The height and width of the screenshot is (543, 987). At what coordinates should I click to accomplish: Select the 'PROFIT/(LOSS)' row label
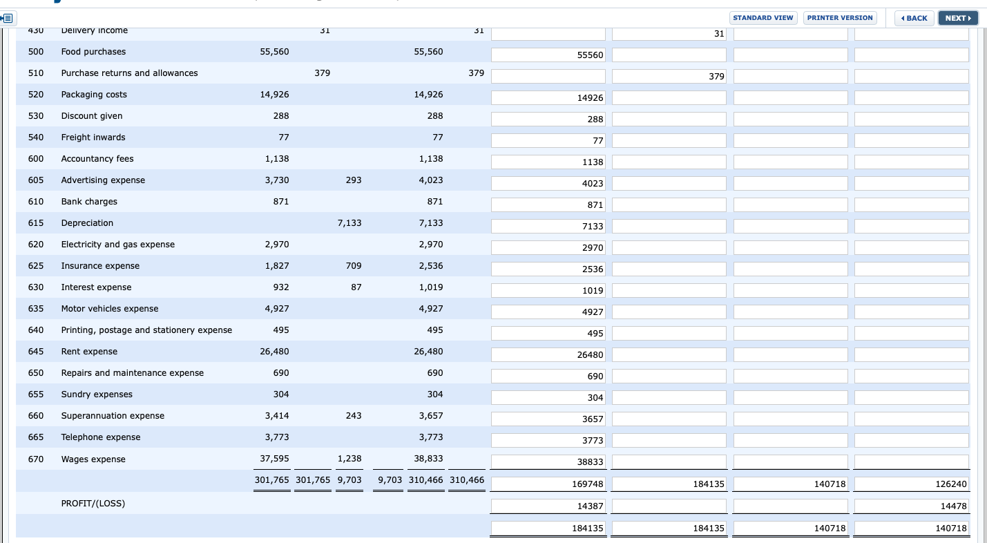pos(93,504)
